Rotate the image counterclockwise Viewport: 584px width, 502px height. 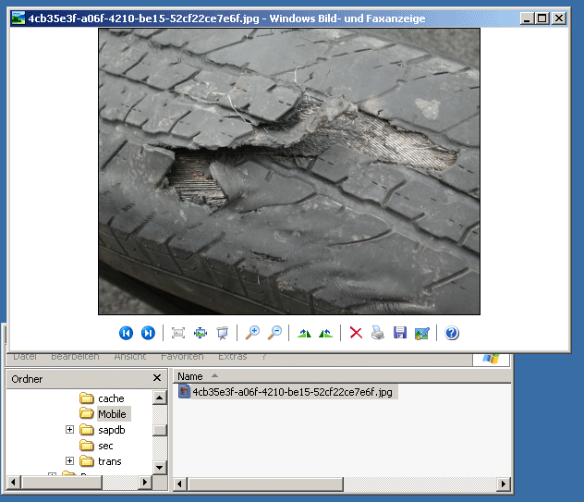(x=325, y=333)
